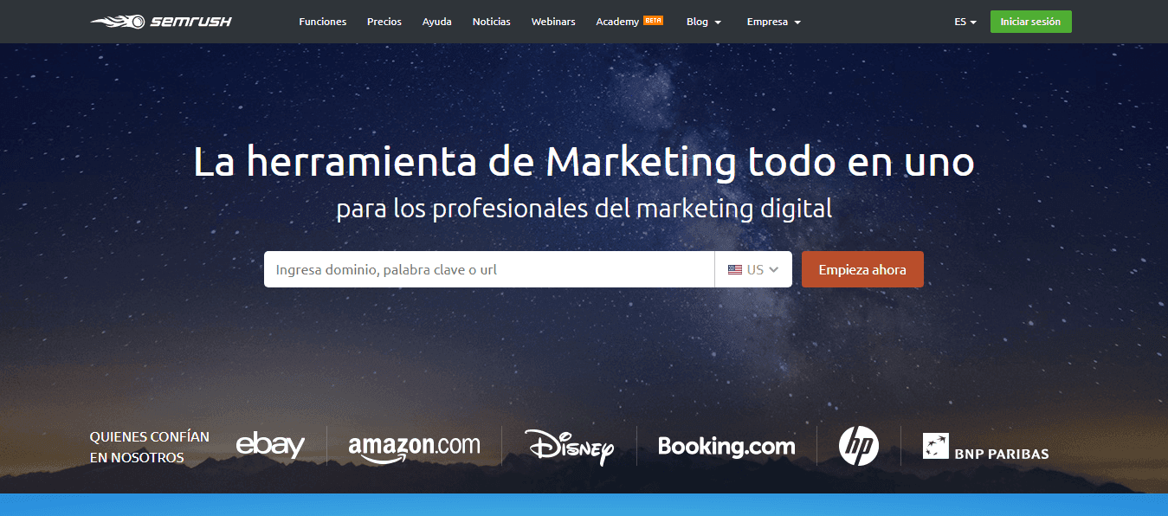1168x516 pixels.
Task: Click the BNP Paribas logo
Action: point(985,447)
